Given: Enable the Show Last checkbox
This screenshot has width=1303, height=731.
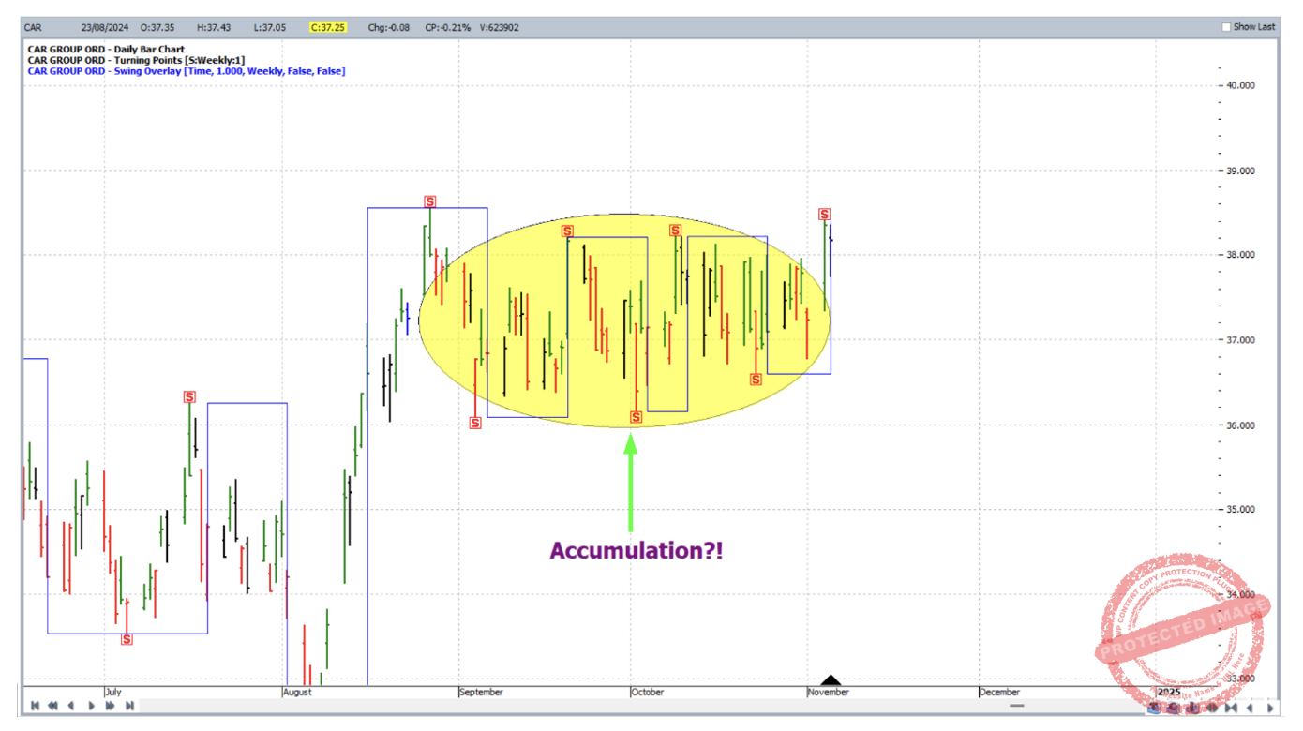Looking at the screenshot, I should click(x=1225, y=27).
